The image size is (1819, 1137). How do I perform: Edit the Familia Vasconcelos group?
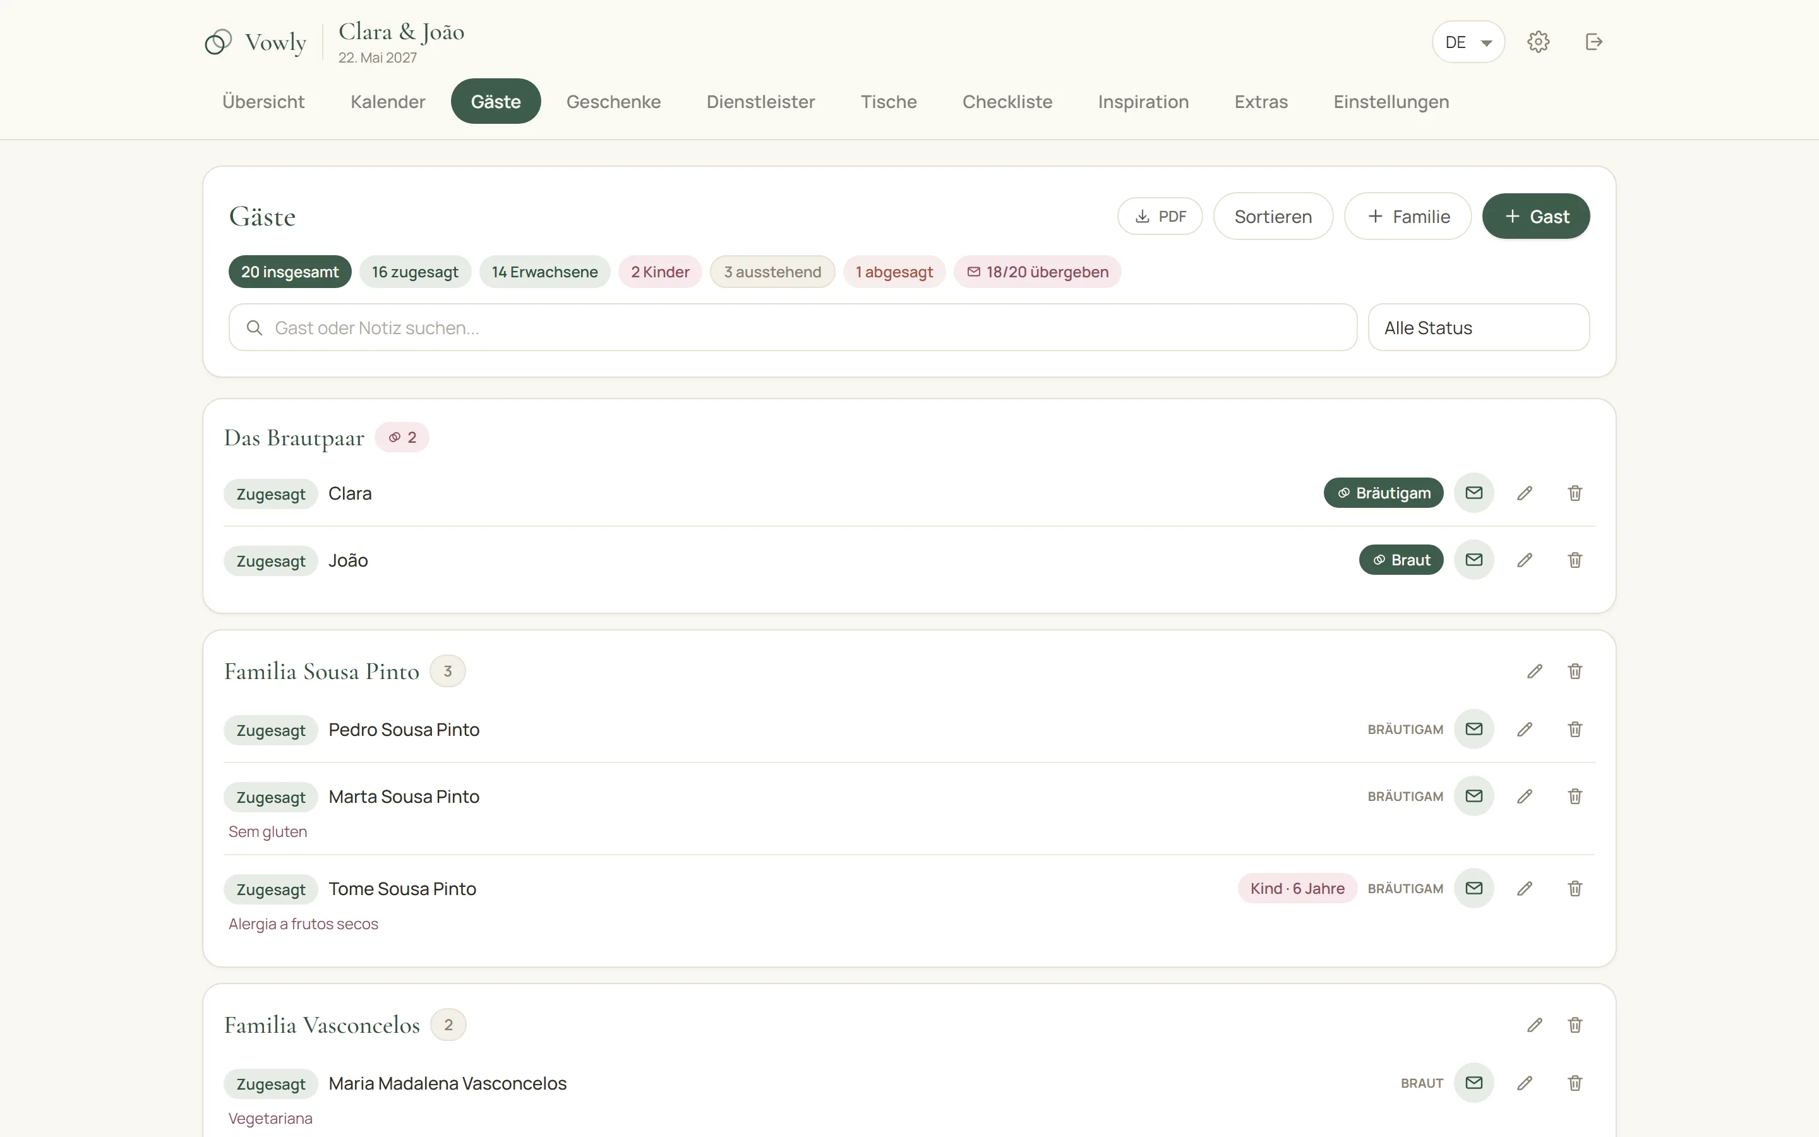coord(1534,1025)
